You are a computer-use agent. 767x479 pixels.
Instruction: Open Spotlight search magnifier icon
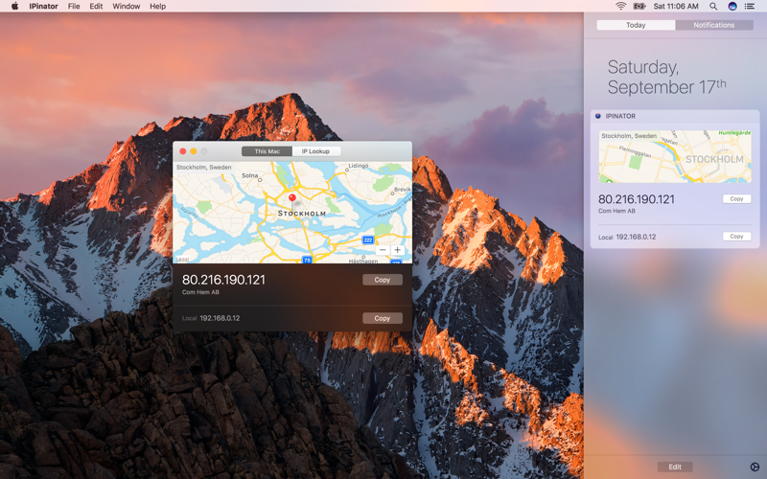[713, 6]
